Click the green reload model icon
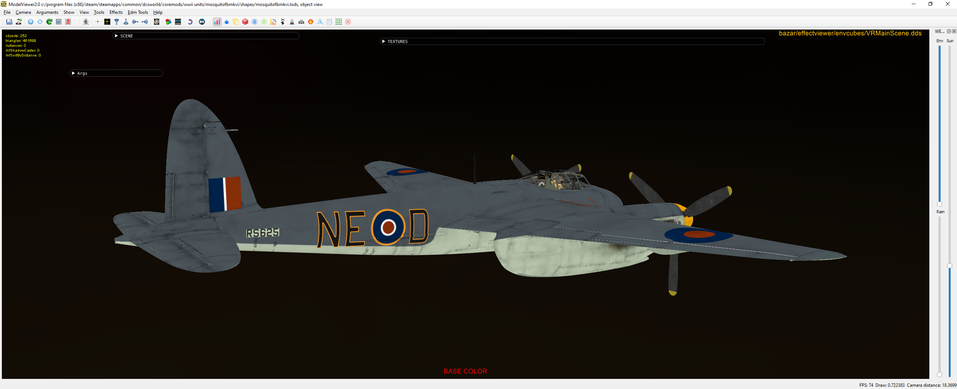 (49, 22)
